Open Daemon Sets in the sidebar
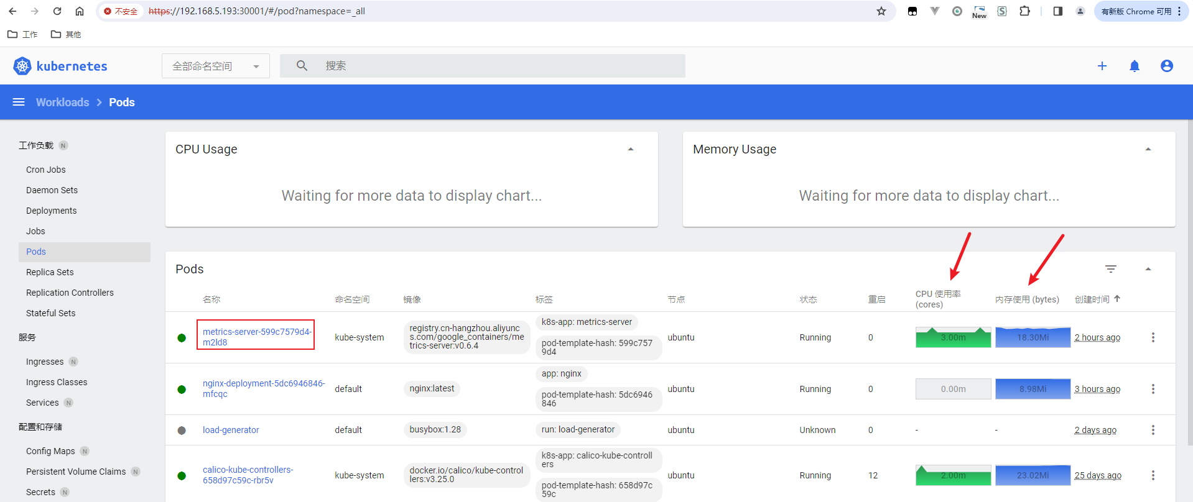 52,190
